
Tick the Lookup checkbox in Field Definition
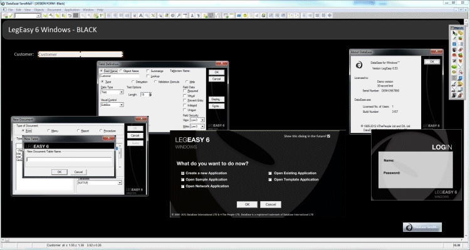[x=148, y=76]
